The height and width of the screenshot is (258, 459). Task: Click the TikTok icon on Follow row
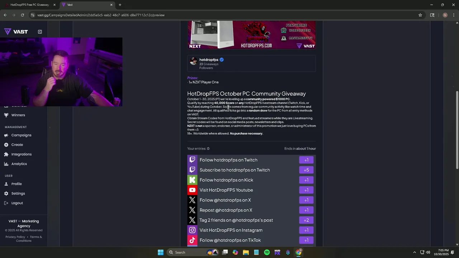pyautogui.click(x=192, y=240)
